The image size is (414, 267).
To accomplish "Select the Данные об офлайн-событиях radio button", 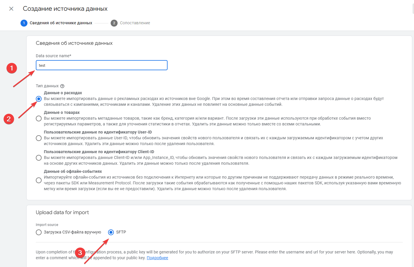I will click(39, 180).
